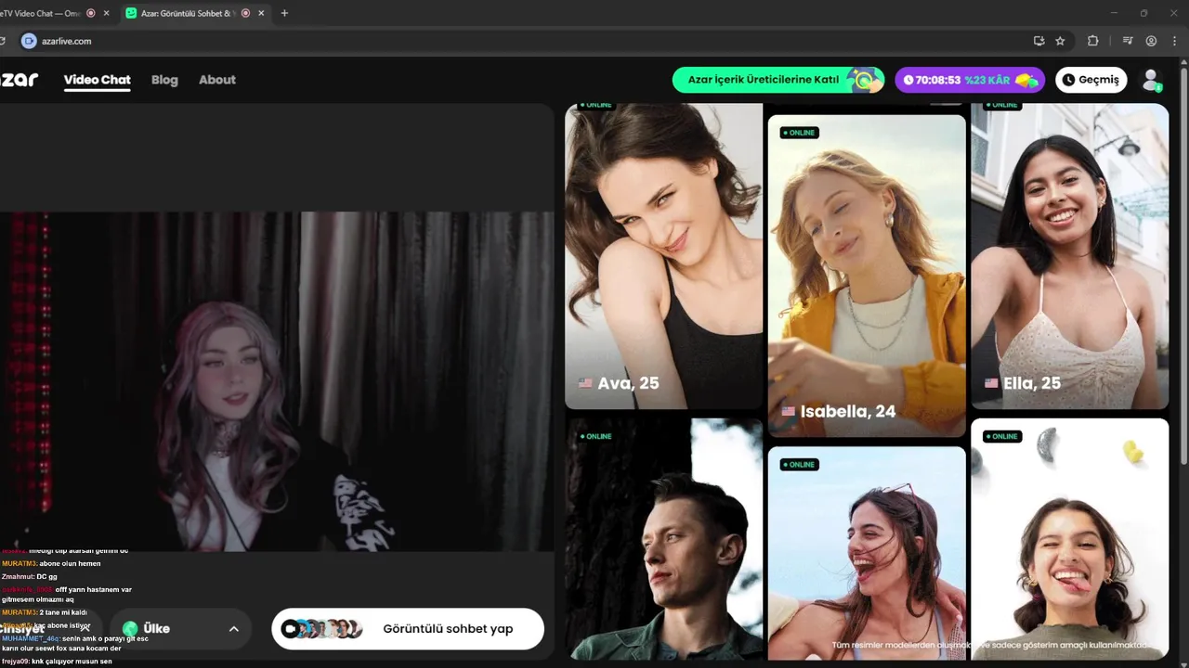Screen dimensions: 1189x668
Task: Click the Azar tab green favicon
Action: pos(131,14)
